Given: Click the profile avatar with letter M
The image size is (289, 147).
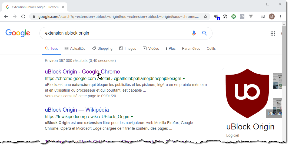Looking at the screenshot, I should (272, 16).
